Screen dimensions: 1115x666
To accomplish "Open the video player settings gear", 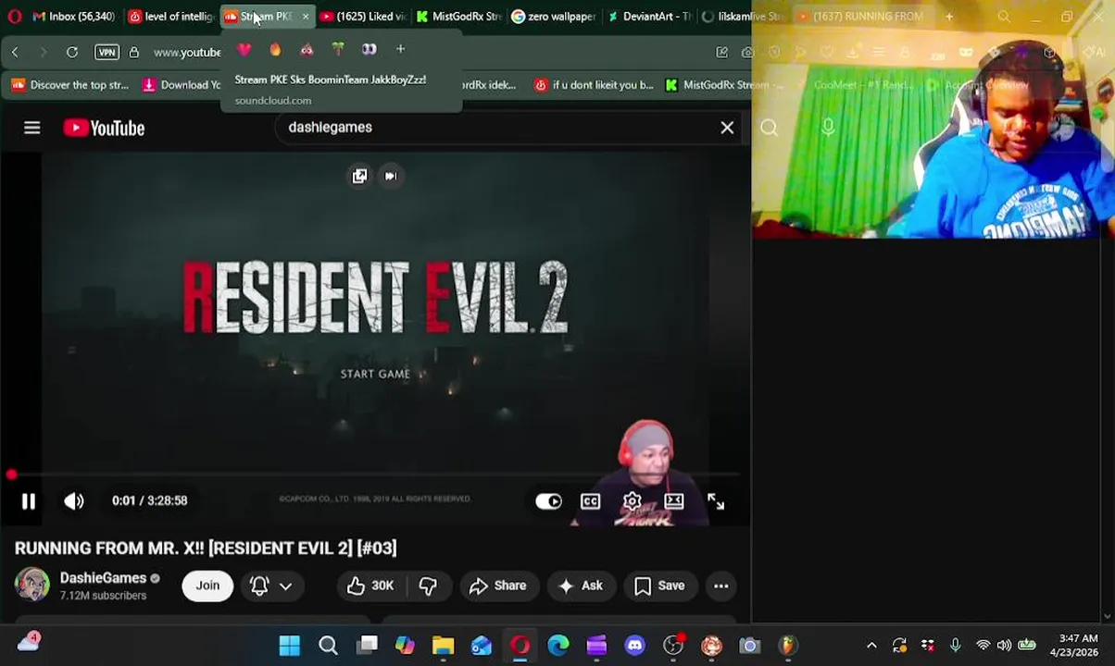I will click(632, 501).
